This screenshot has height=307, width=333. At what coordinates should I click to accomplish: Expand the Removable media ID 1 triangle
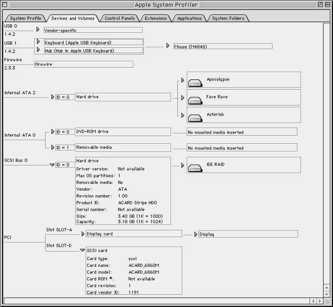coord(53,147)
